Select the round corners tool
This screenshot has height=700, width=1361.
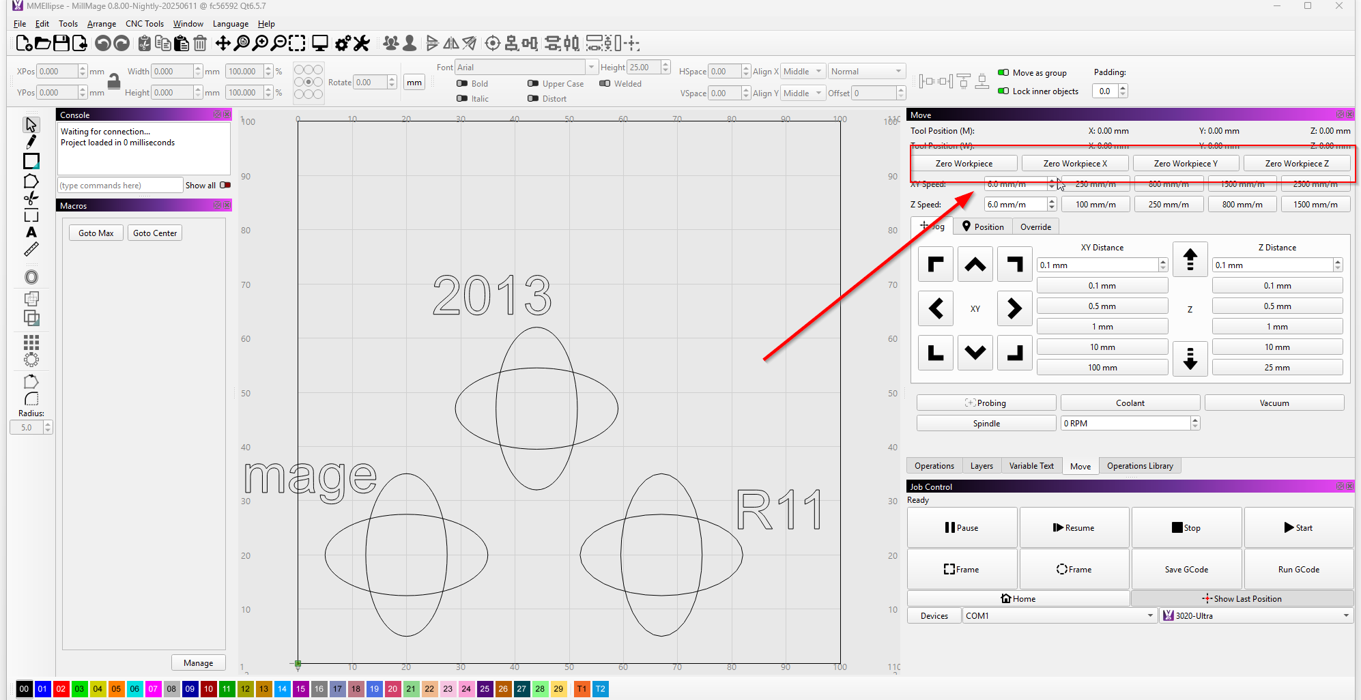coord(31,399)
